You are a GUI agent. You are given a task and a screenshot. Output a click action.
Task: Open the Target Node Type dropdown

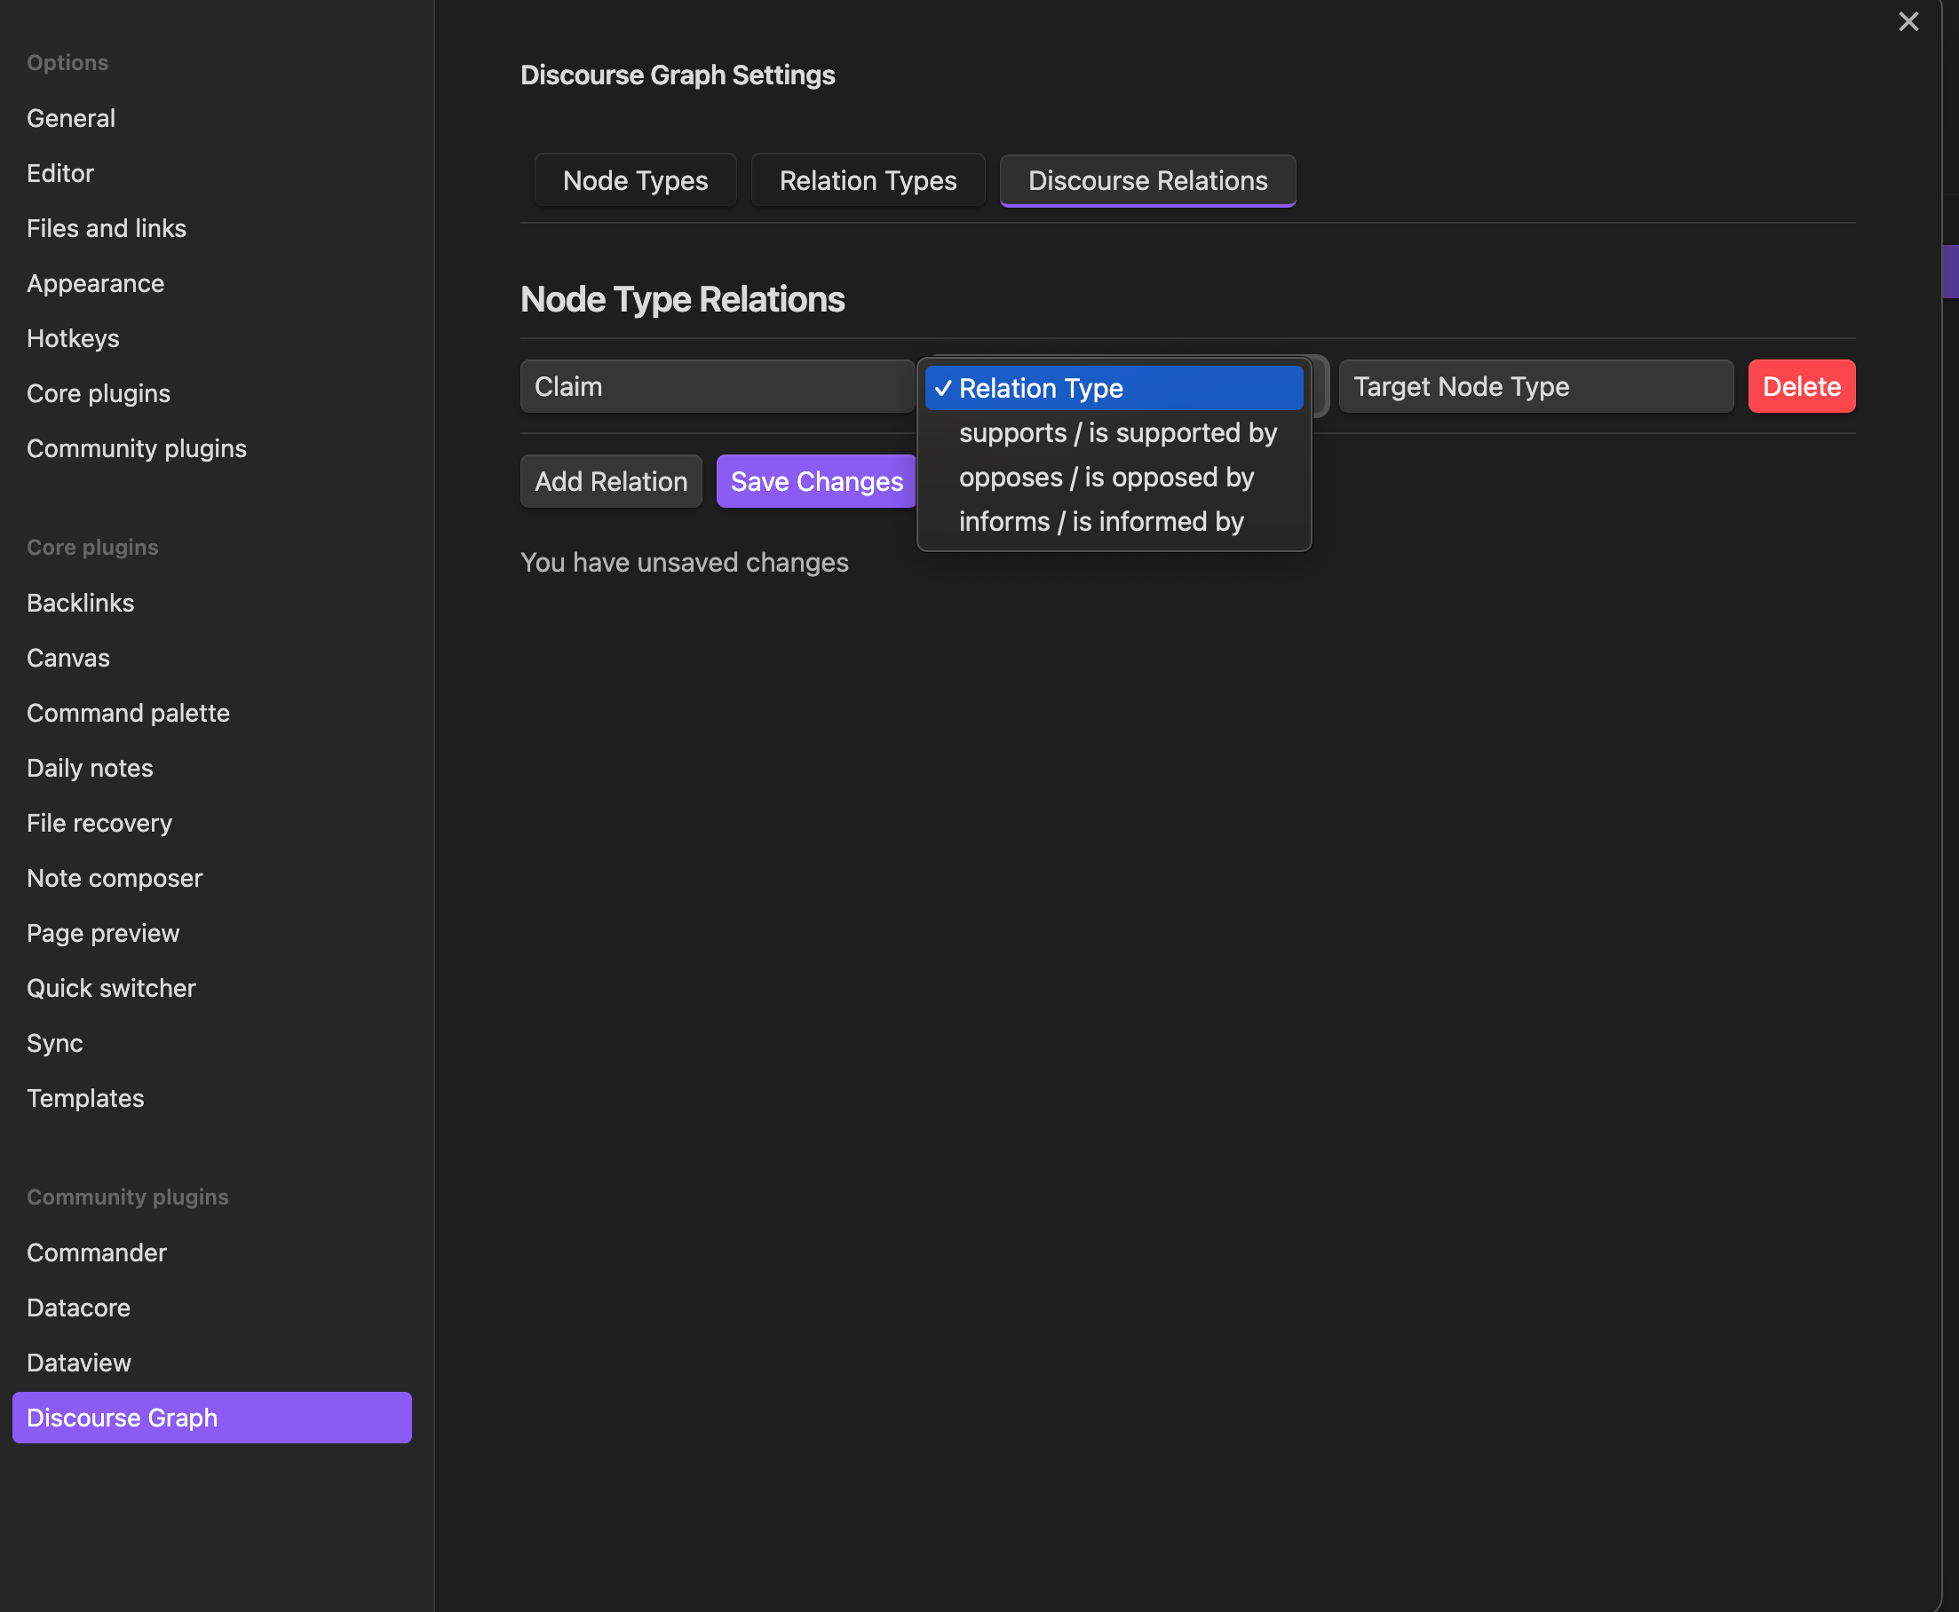click(1535, 386)
